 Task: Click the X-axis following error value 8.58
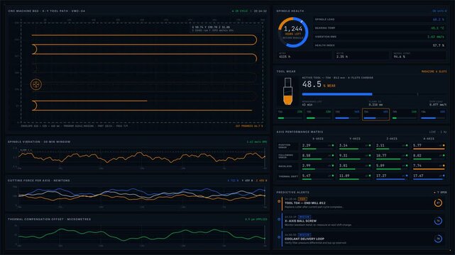(x=306, y=155)
